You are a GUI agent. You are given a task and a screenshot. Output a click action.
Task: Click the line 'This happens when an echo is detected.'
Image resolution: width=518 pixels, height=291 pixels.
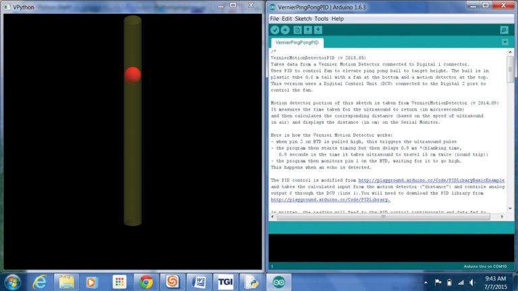(321, 167)
